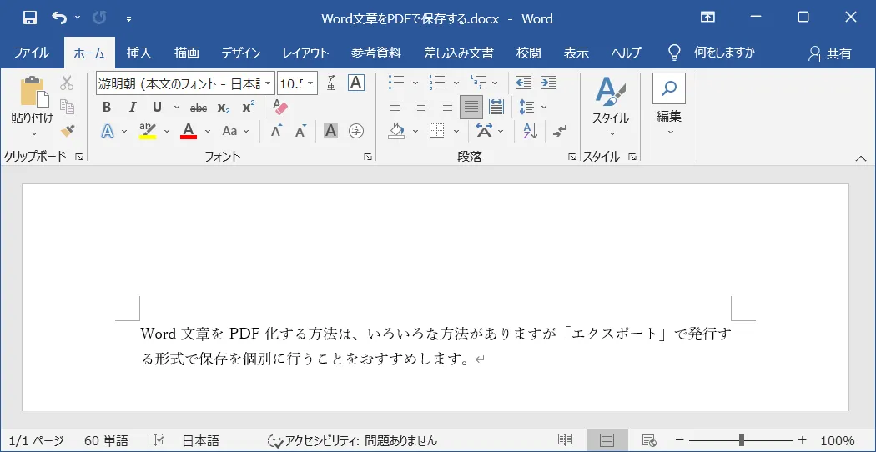Toggle Show/Hide paragraph marks button
This screenshot has height=452, width=876.
click(559, 131)
